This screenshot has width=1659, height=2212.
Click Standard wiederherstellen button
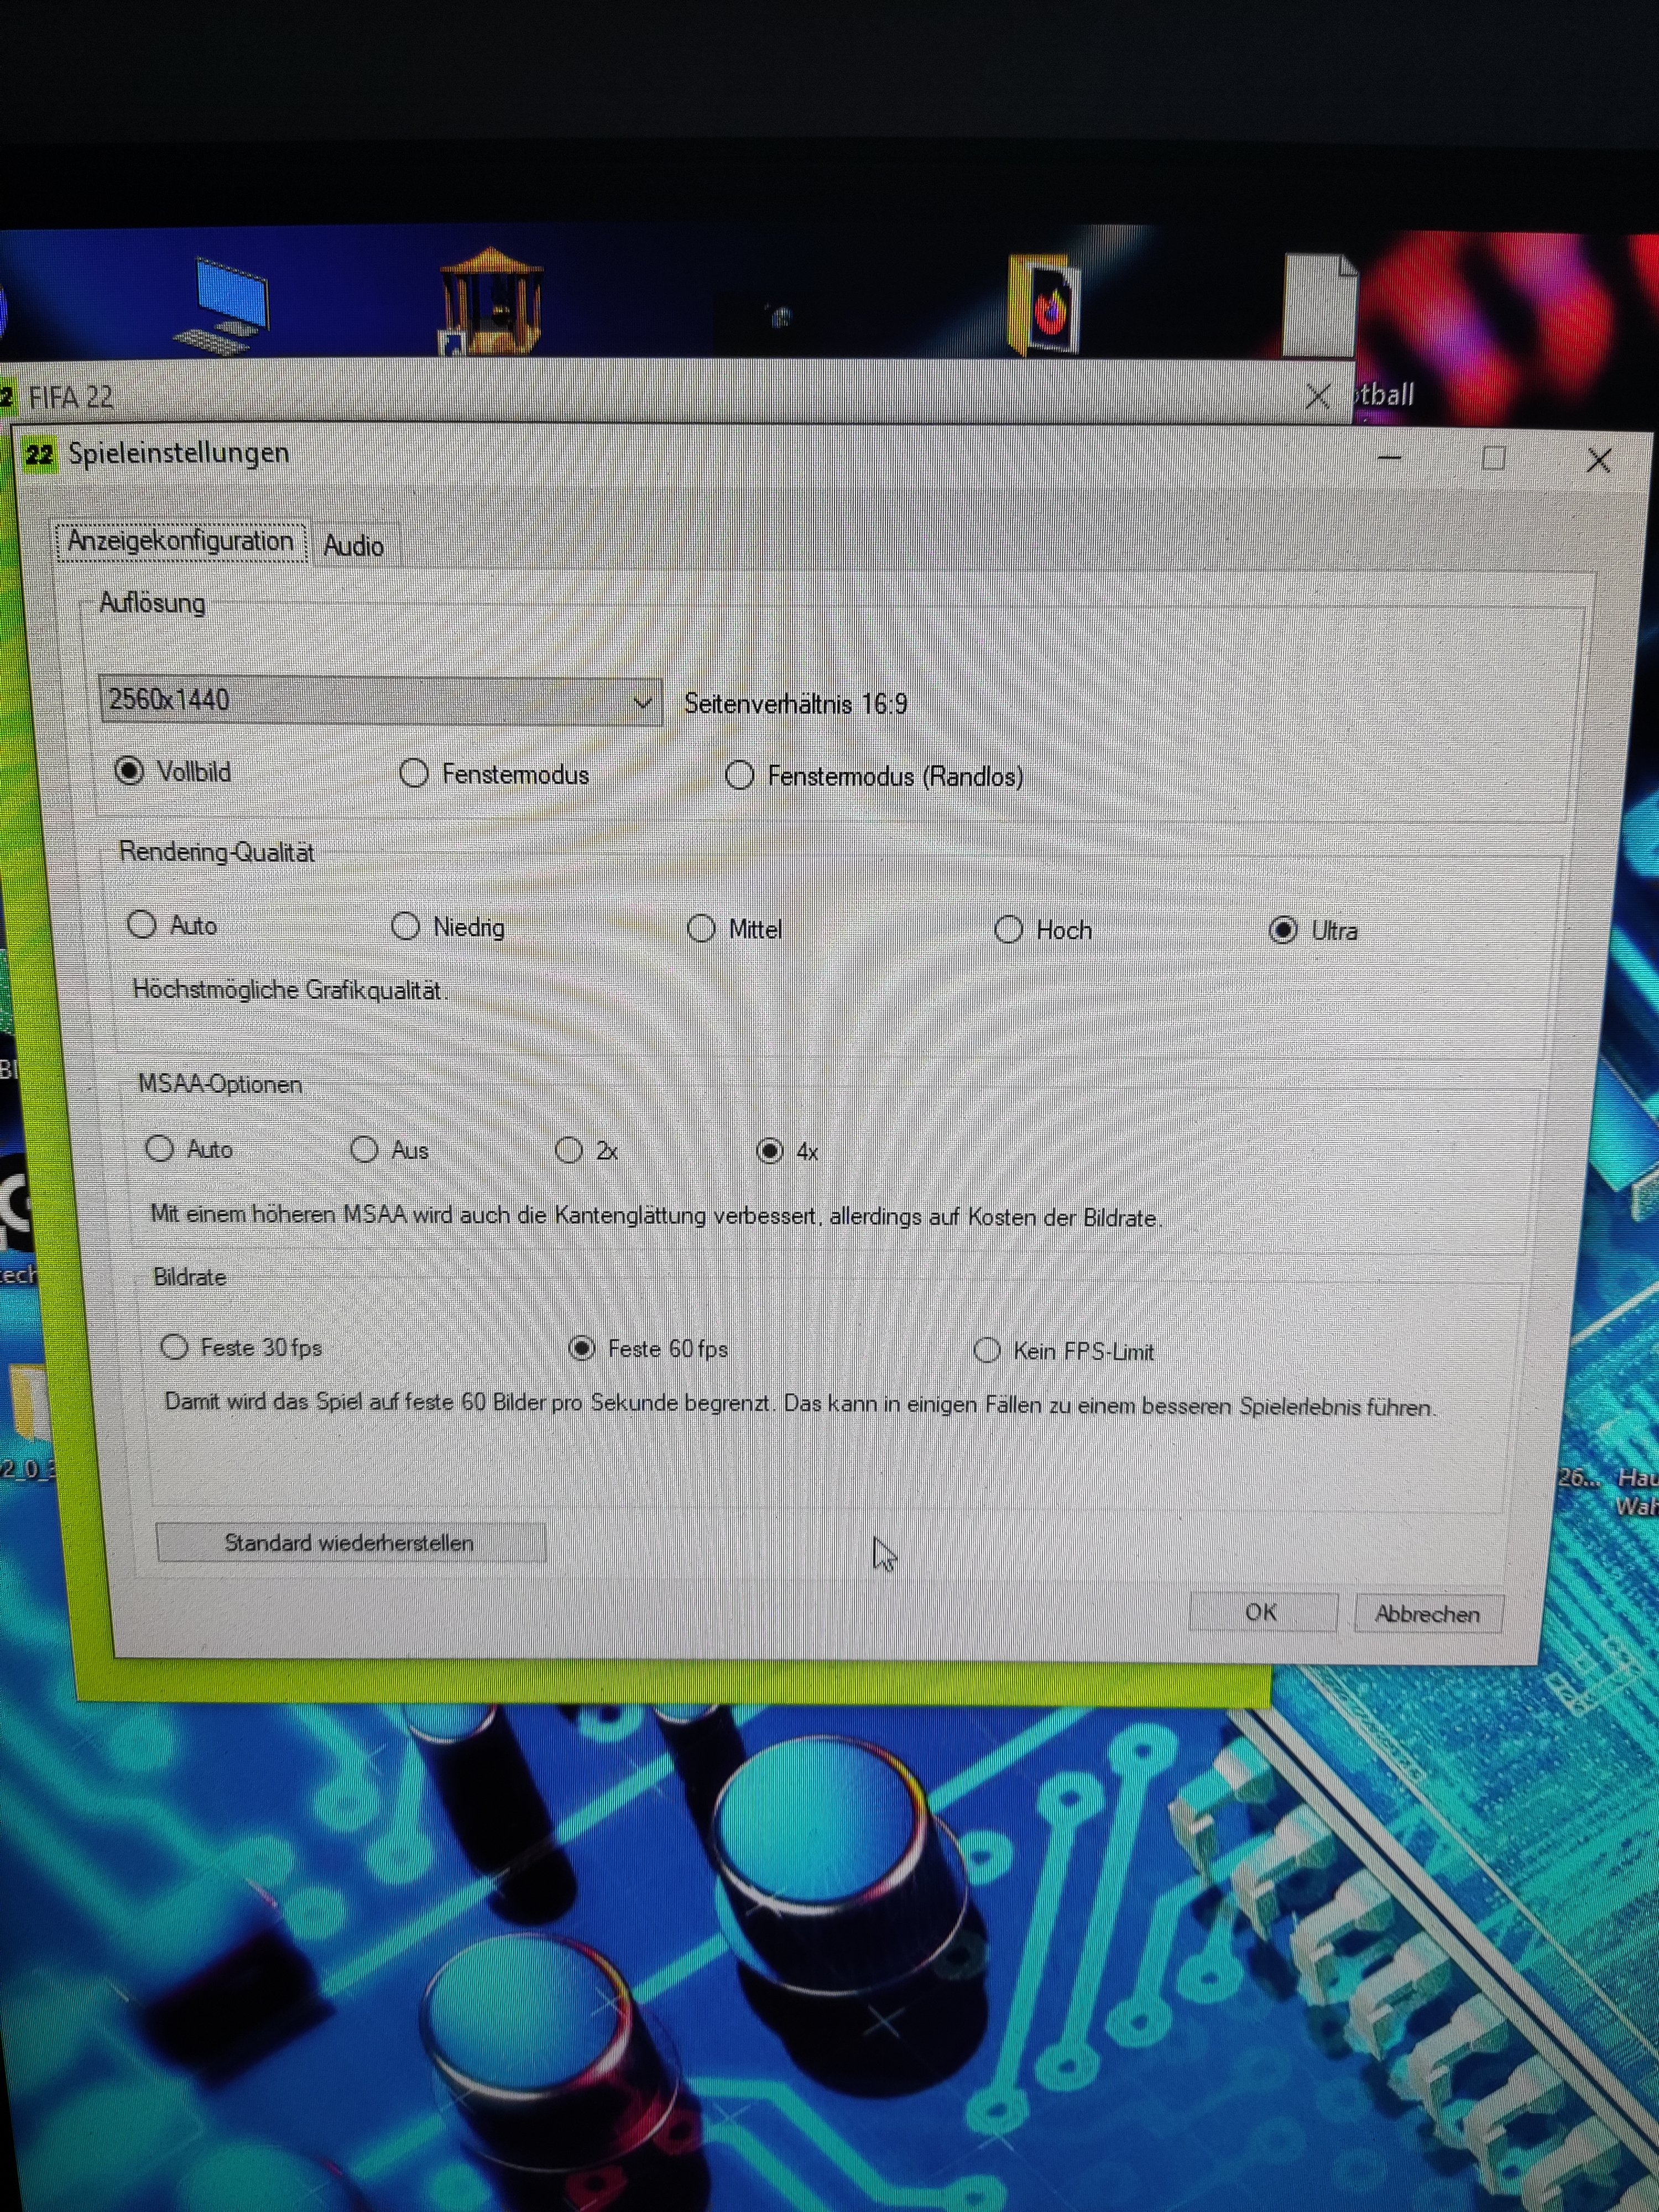click(x=350, y=1543)
